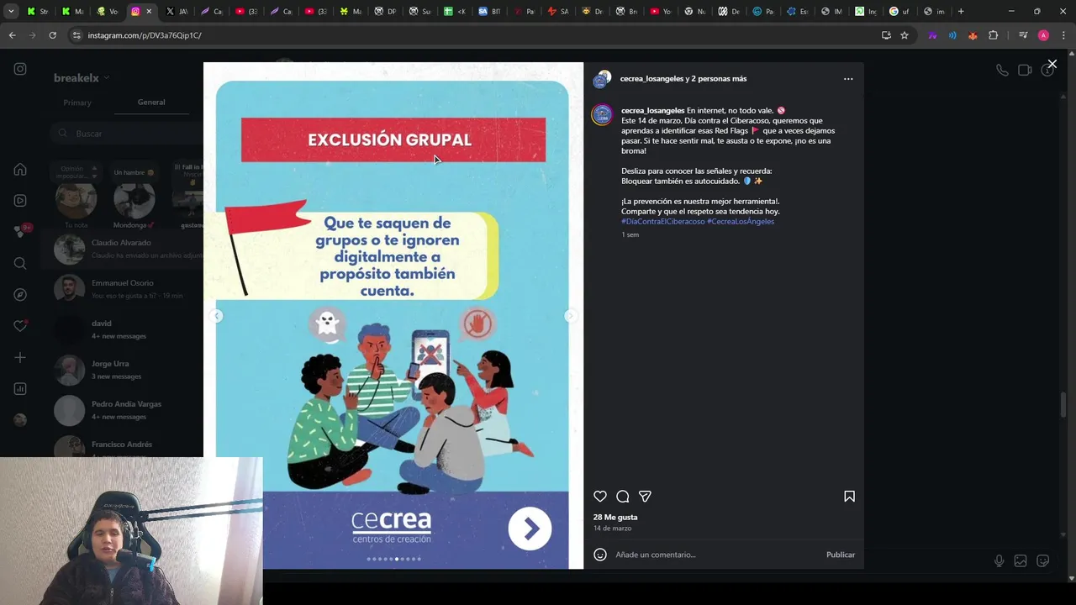The image size is (1076, 605).
Task: Bookmark this page with star icon
Action: tap(905, 35)
